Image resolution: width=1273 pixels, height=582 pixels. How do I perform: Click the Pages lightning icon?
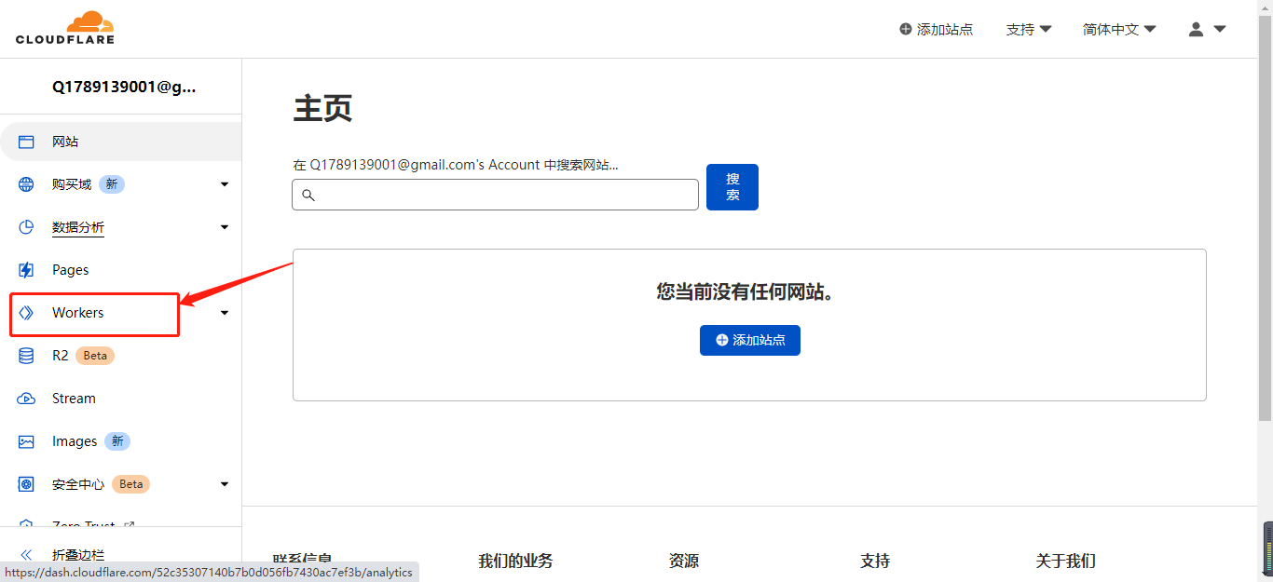(26, 270)
